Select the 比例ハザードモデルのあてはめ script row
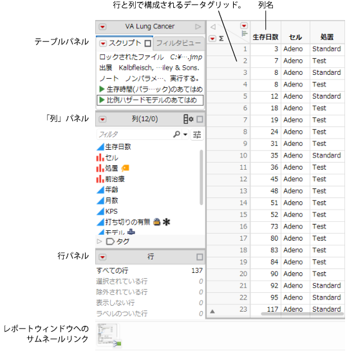 point(150,100)
